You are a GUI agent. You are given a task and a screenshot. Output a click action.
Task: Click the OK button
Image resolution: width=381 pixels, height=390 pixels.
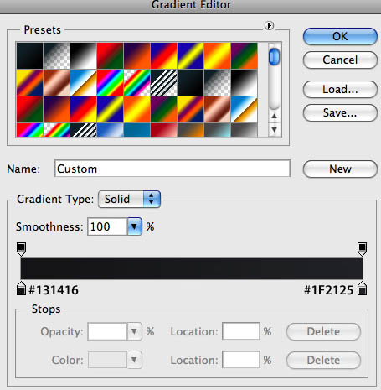(340, 36)
